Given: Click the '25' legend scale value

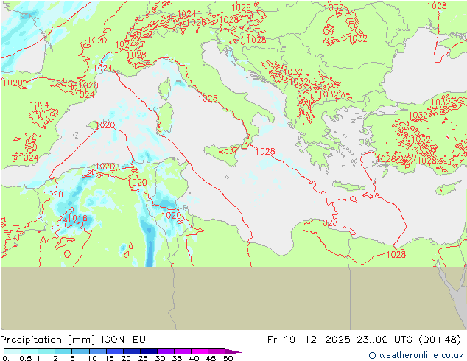Looking at the screenshot, I should 143,358.
